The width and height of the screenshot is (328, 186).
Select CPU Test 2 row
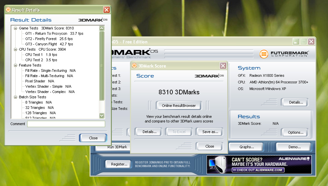[41, 60]
